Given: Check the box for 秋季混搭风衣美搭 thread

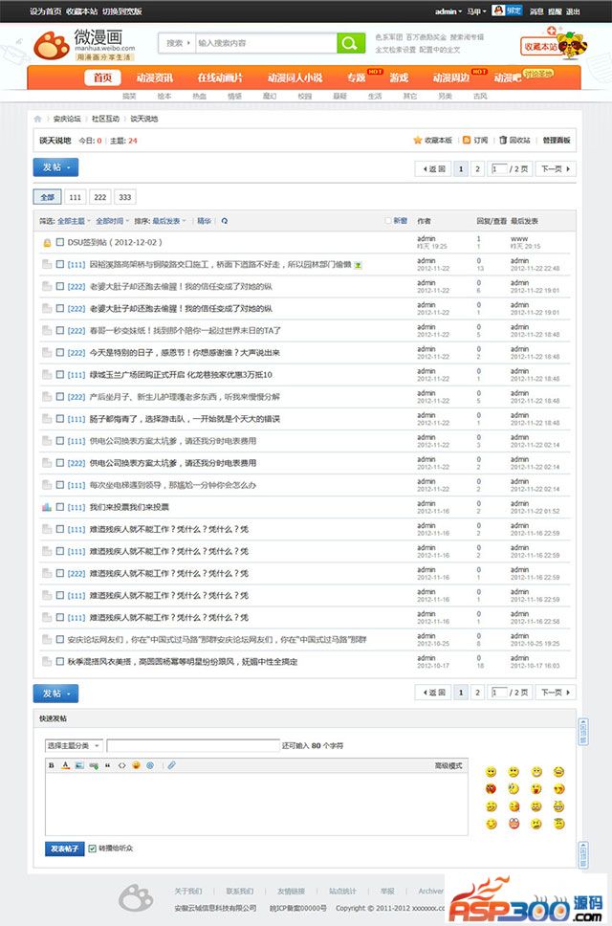Looking at the screenshot, I should click(60, 661).
